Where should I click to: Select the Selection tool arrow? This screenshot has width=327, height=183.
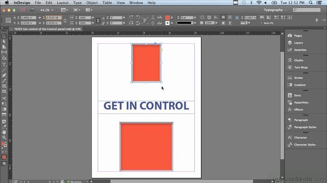[4, 36]
